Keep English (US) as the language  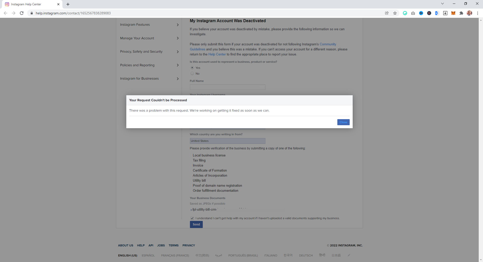pos(128,255)
